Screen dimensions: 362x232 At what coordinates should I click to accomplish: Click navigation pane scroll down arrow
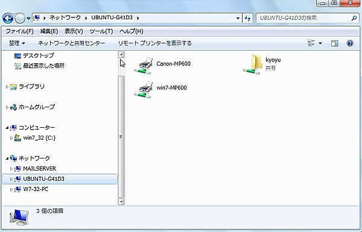121,202
